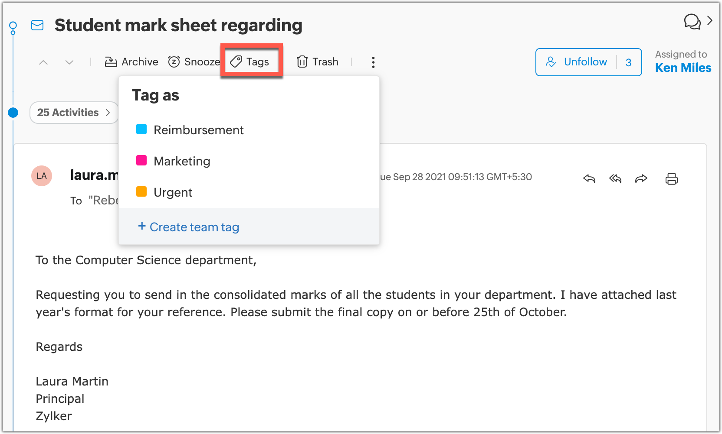Go to previous conversation with up chevron
The height and width of the screenshot is (434, 722).
(x=43, y=62)
